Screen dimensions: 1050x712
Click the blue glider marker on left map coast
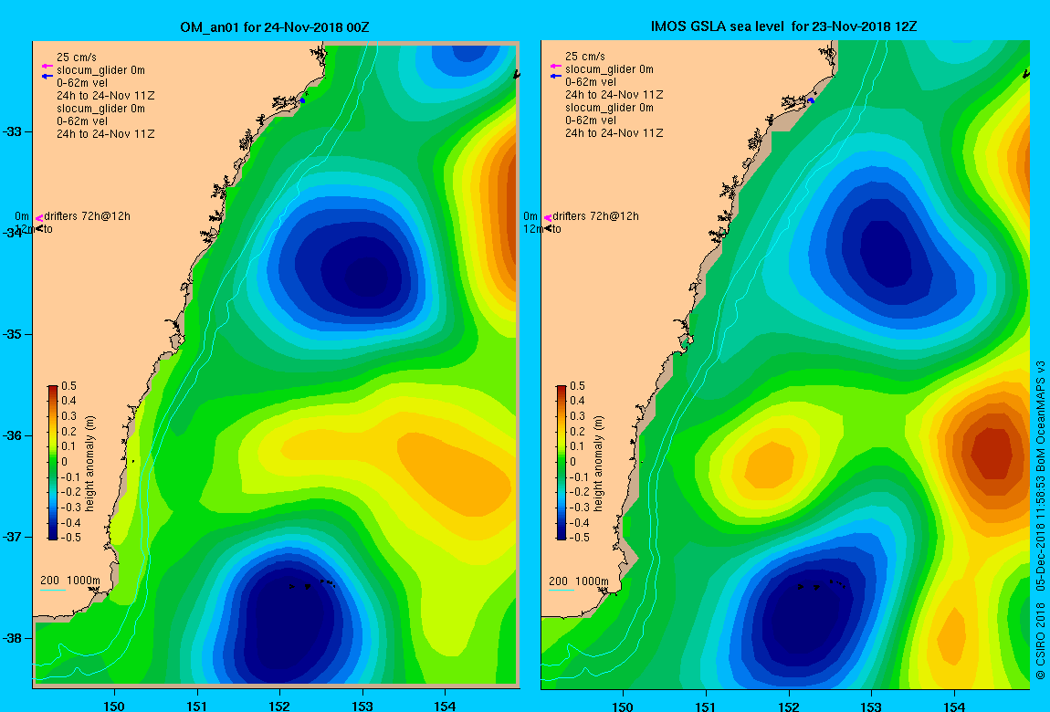(303, 100)
